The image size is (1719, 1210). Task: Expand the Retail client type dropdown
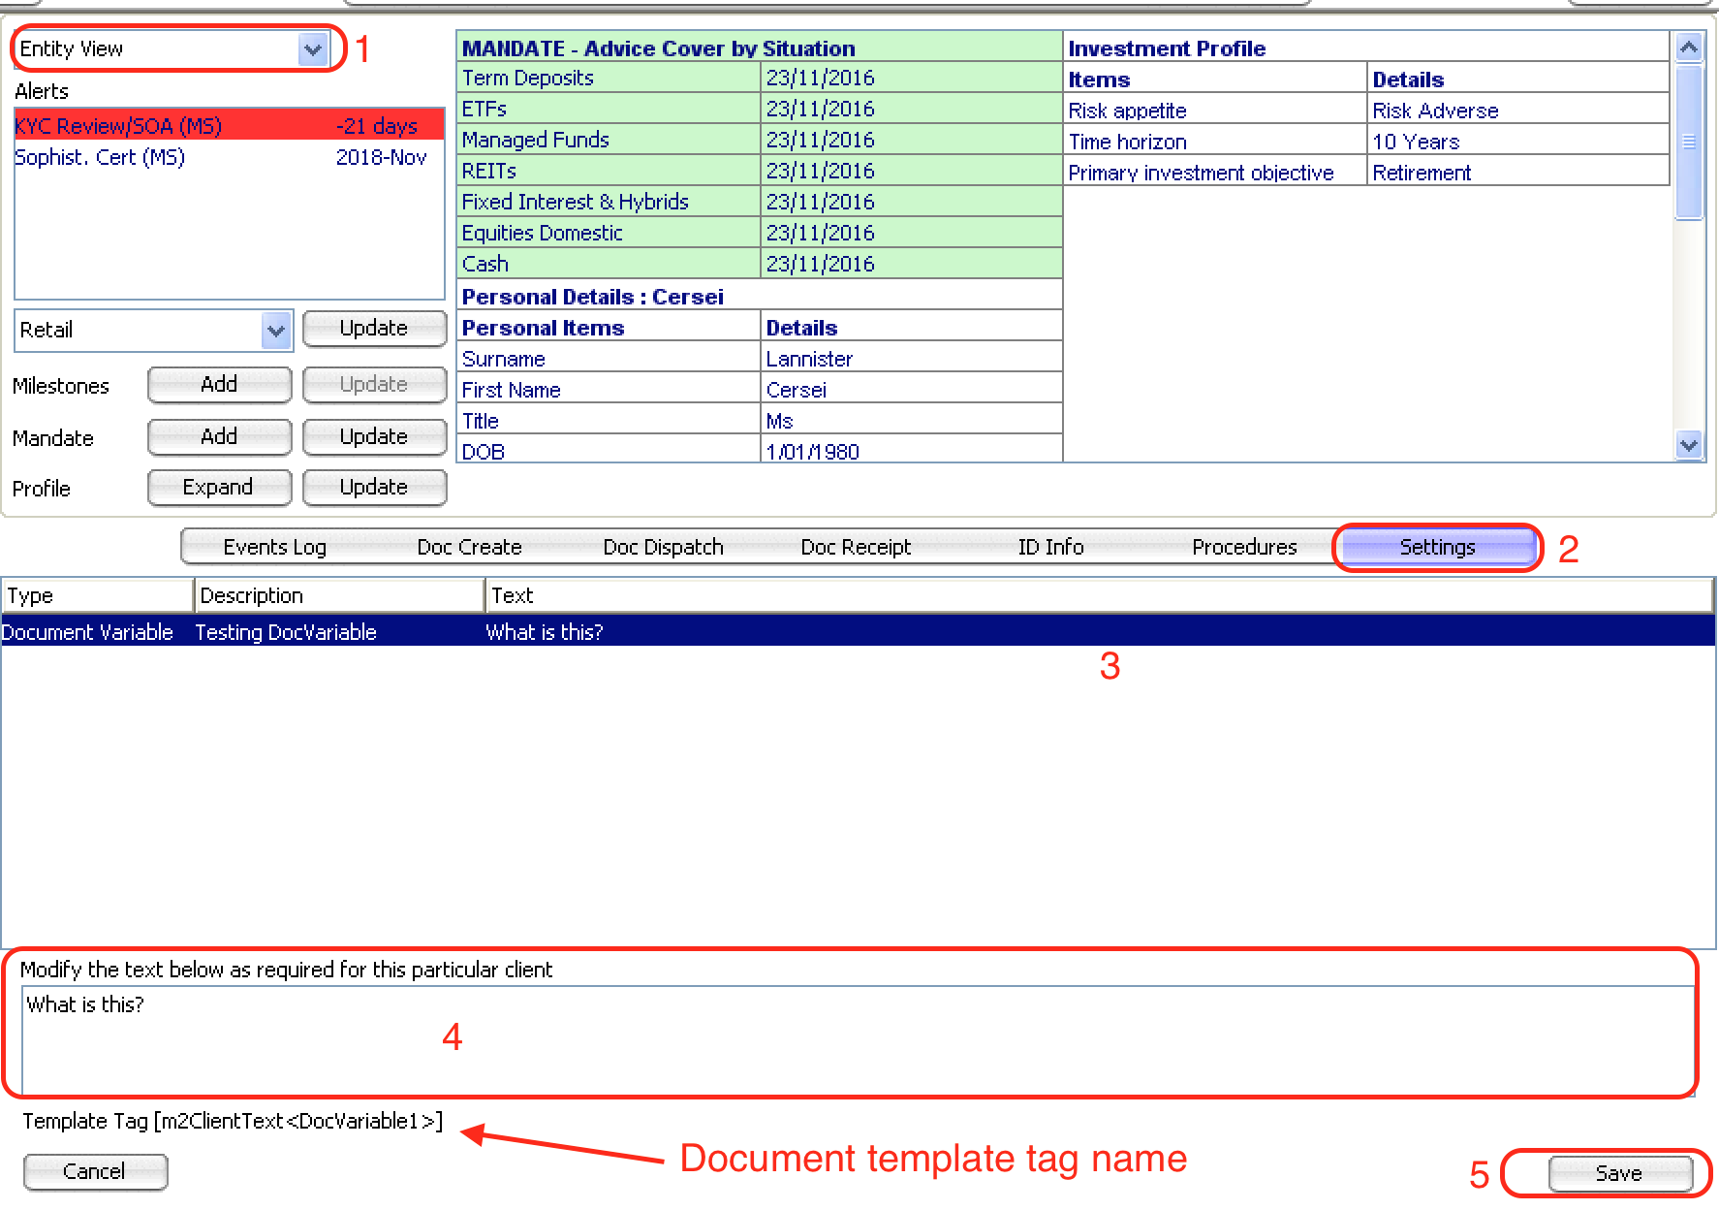coord(276,331)
